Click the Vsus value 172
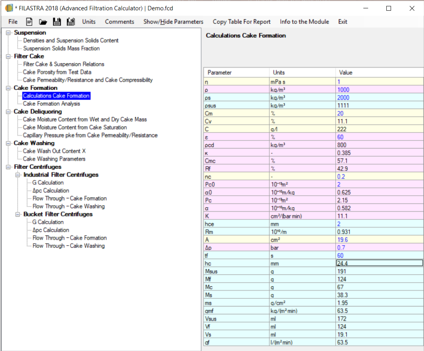This screenshot has height=351, width=424. [x=379, y=319]
